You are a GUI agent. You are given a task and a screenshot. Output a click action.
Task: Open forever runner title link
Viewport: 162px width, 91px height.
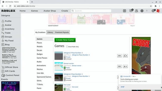click(x=69, y=63)
